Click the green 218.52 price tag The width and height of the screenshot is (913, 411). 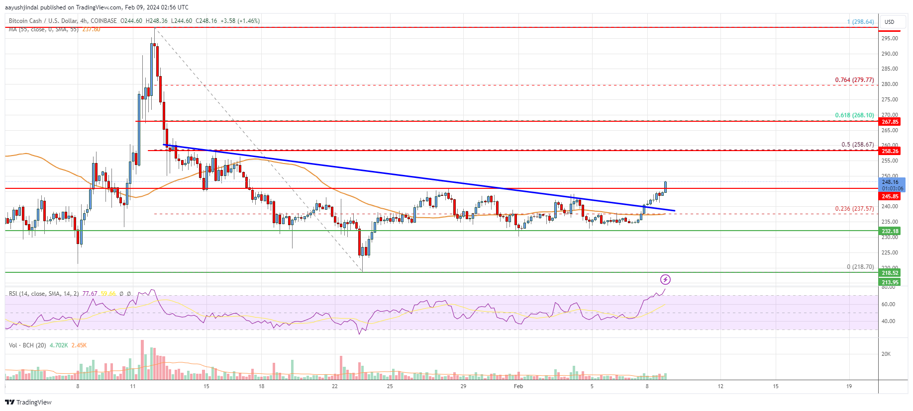pyautogui.click(x=890, y=273)
